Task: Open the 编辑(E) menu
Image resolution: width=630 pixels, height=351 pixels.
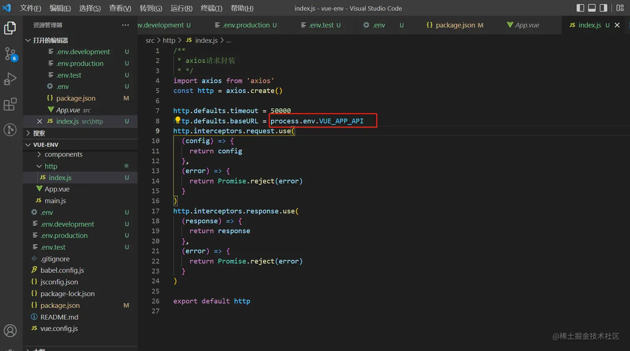Action: pyautogui.click(x=60, y=8)
